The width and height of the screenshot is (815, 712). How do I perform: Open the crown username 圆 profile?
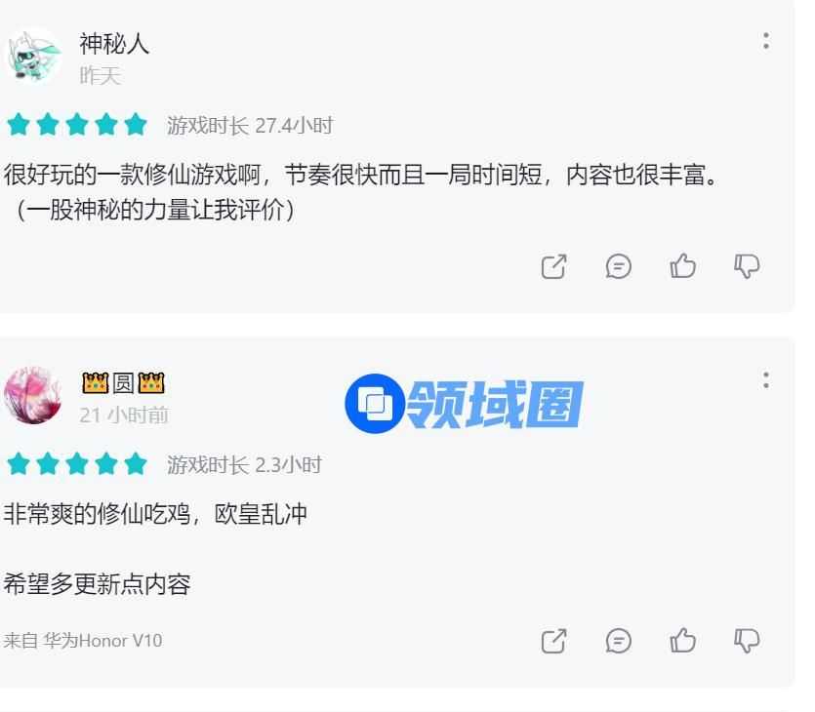tap(123, 383)
